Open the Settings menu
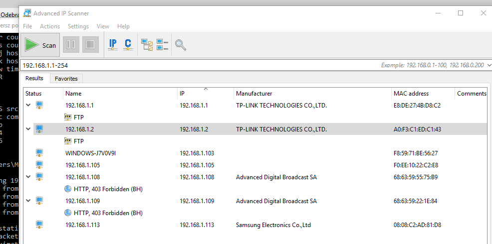Screen dimensions: 492x244 point(78,26)
